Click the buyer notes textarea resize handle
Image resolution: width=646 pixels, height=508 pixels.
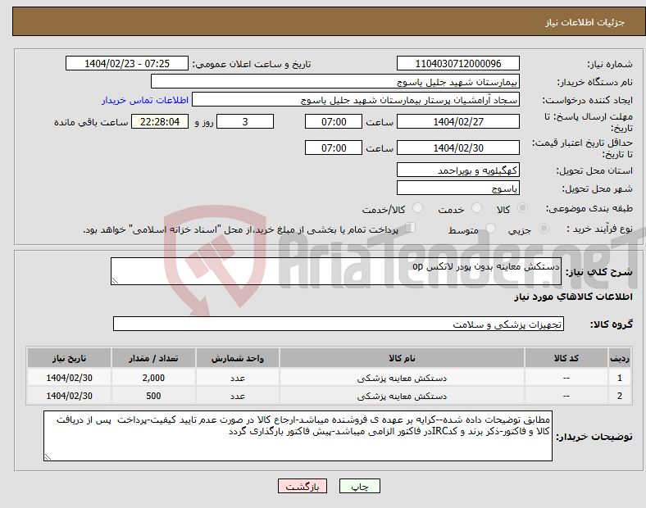point(48,456)
